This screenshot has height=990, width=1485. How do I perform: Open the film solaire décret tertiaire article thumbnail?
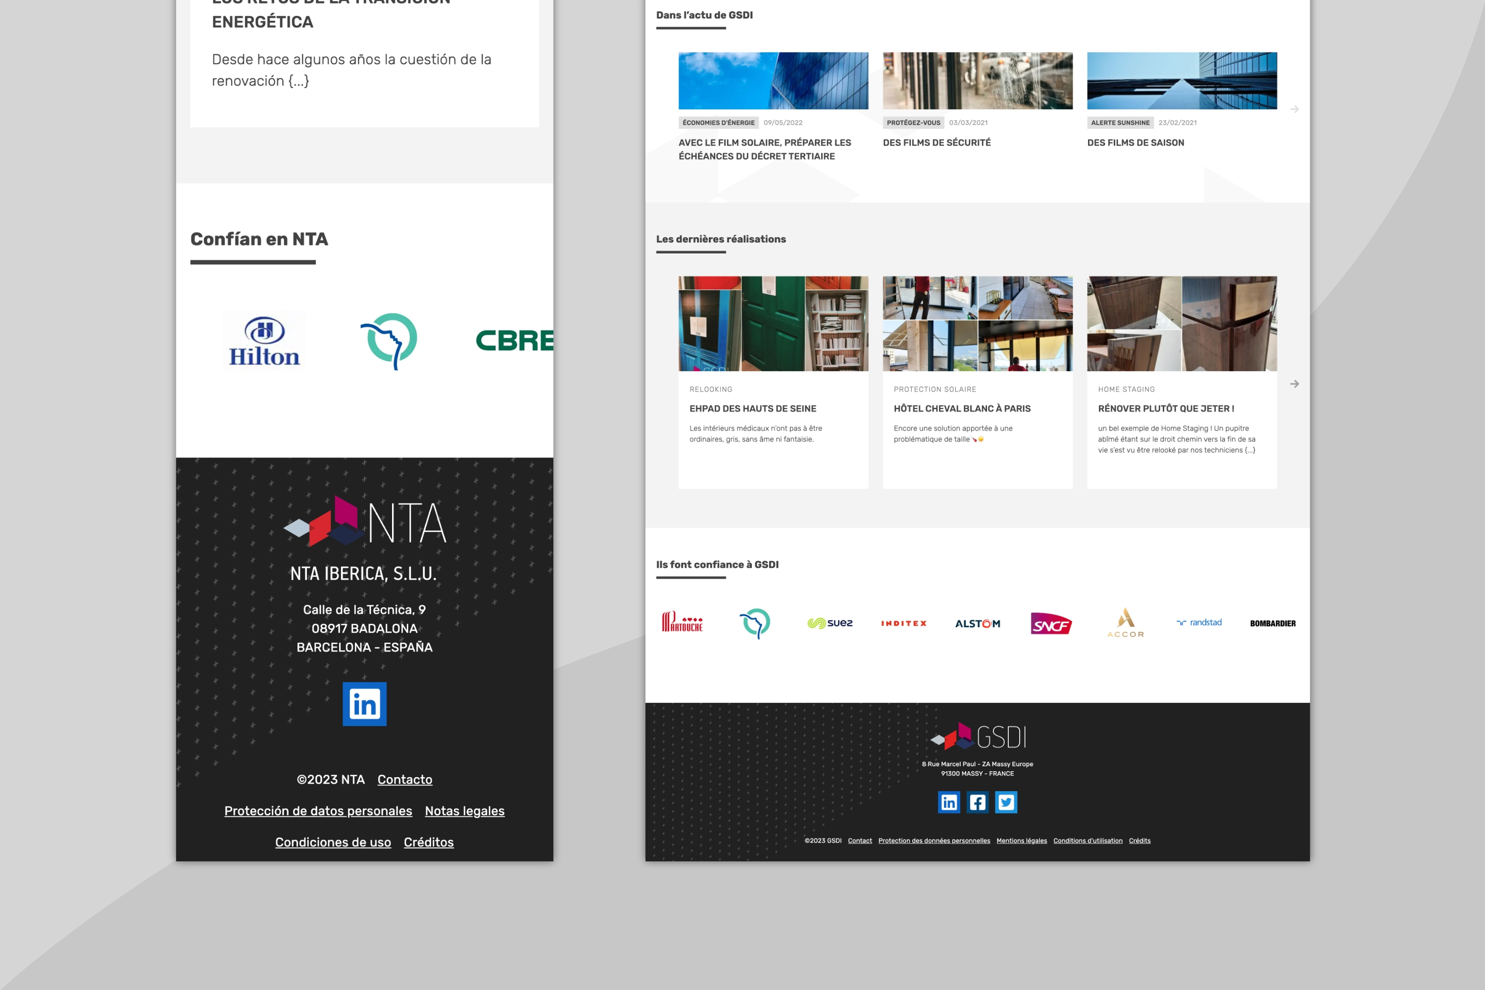pos(773,81)
